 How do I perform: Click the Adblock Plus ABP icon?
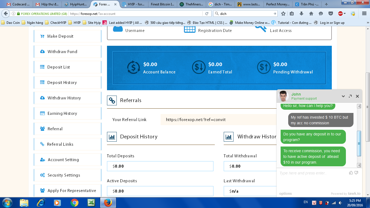point(340,14)
